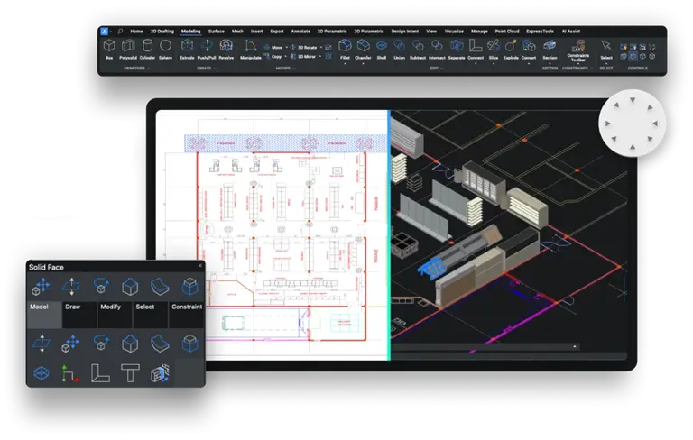Select the Box primitive tool
Screen dimensions: 693x440
point(109,48)
